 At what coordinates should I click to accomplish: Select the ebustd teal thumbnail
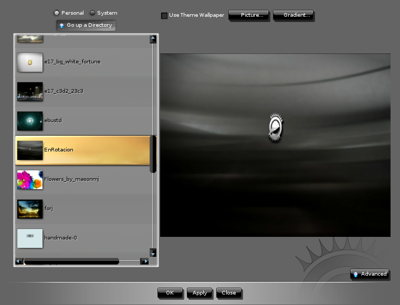pos(30,121)
